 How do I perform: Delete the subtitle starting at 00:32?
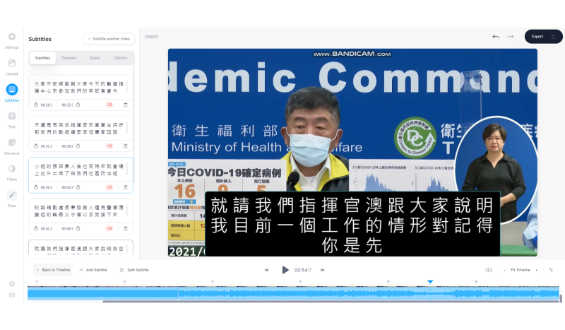pyautogui.click(x=126, y=146)
